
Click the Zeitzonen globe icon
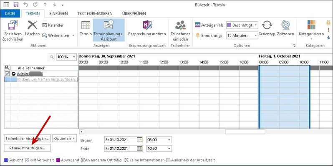pos(285,26)
